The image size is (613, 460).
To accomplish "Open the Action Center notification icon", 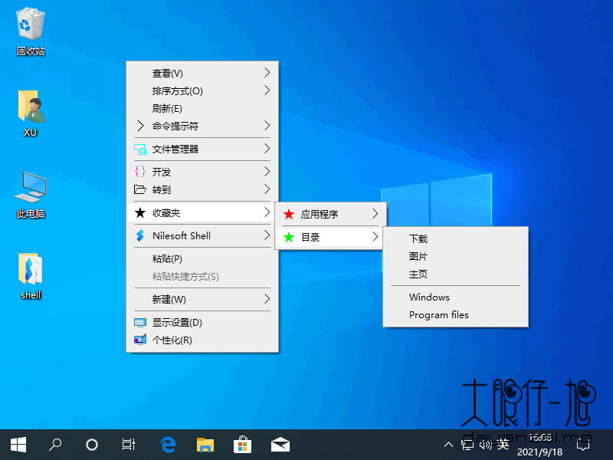I will [x=583, y=445].
